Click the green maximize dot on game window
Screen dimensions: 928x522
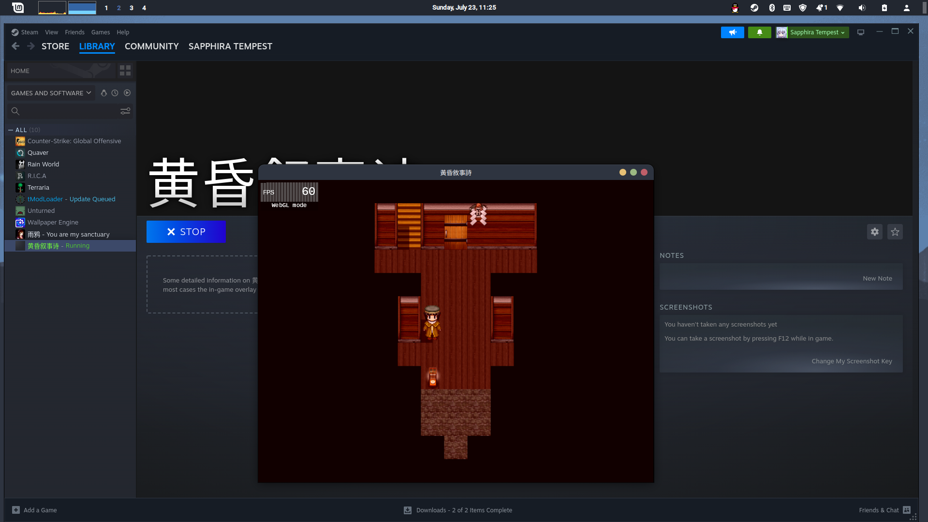[x=633, y=172]
